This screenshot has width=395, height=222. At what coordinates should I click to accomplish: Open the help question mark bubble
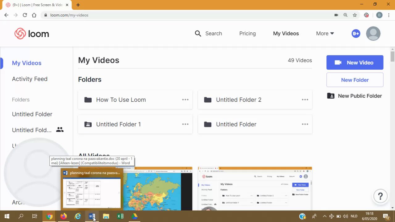click(380, 196)
